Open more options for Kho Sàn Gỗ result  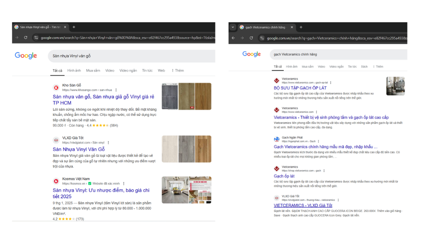tap(116, 90)
